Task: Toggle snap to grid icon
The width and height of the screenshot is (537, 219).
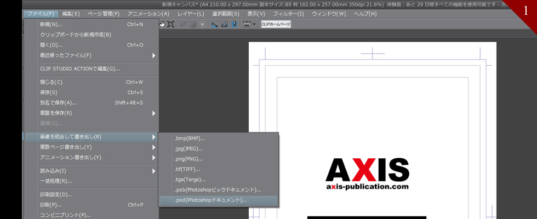Action: pos(233,24)
